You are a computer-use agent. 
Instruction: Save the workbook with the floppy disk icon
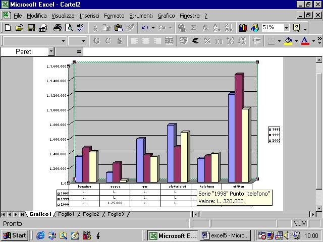coord(31,28)
